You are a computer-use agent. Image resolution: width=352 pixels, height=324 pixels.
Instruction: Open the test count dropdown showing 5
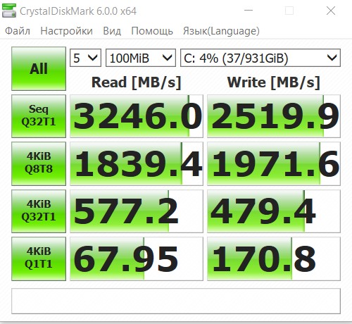click(85, 58)
